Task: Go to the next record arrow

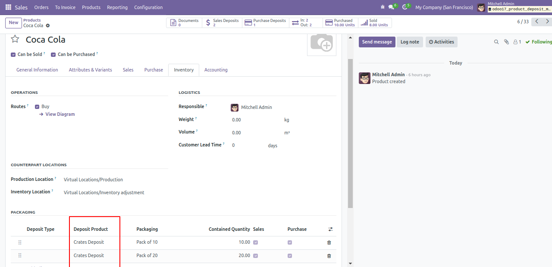Action: click(x=547, y=22)
